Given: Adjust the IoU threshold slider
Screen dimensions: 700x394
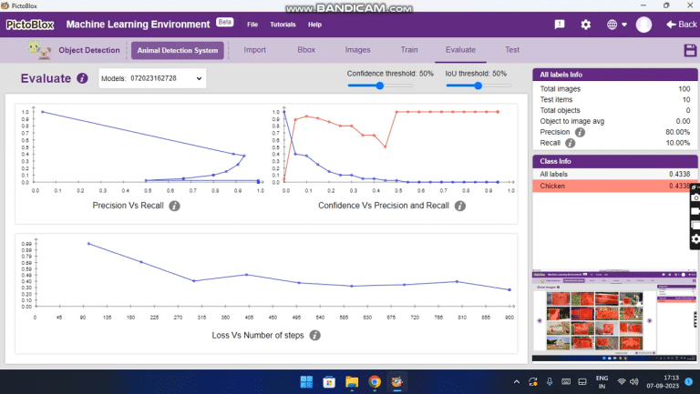Looking at the screenshot, I should tap(479, 86).
